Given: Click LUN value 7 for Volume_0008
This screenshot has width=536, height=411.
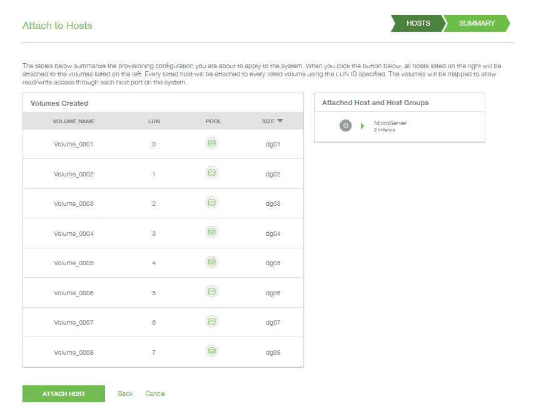Looking at the screenshot, I should click(x=154, y=353).
